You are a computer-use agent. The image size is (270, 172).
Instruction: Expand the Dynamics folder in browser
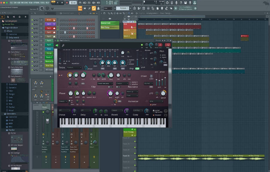pos(12,88)
